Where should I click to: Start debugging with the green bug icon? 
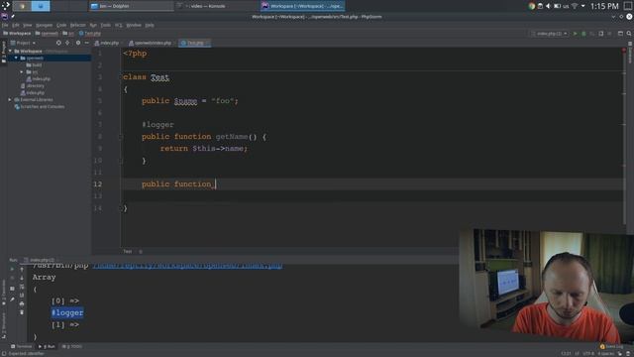(x=583, y=34)
